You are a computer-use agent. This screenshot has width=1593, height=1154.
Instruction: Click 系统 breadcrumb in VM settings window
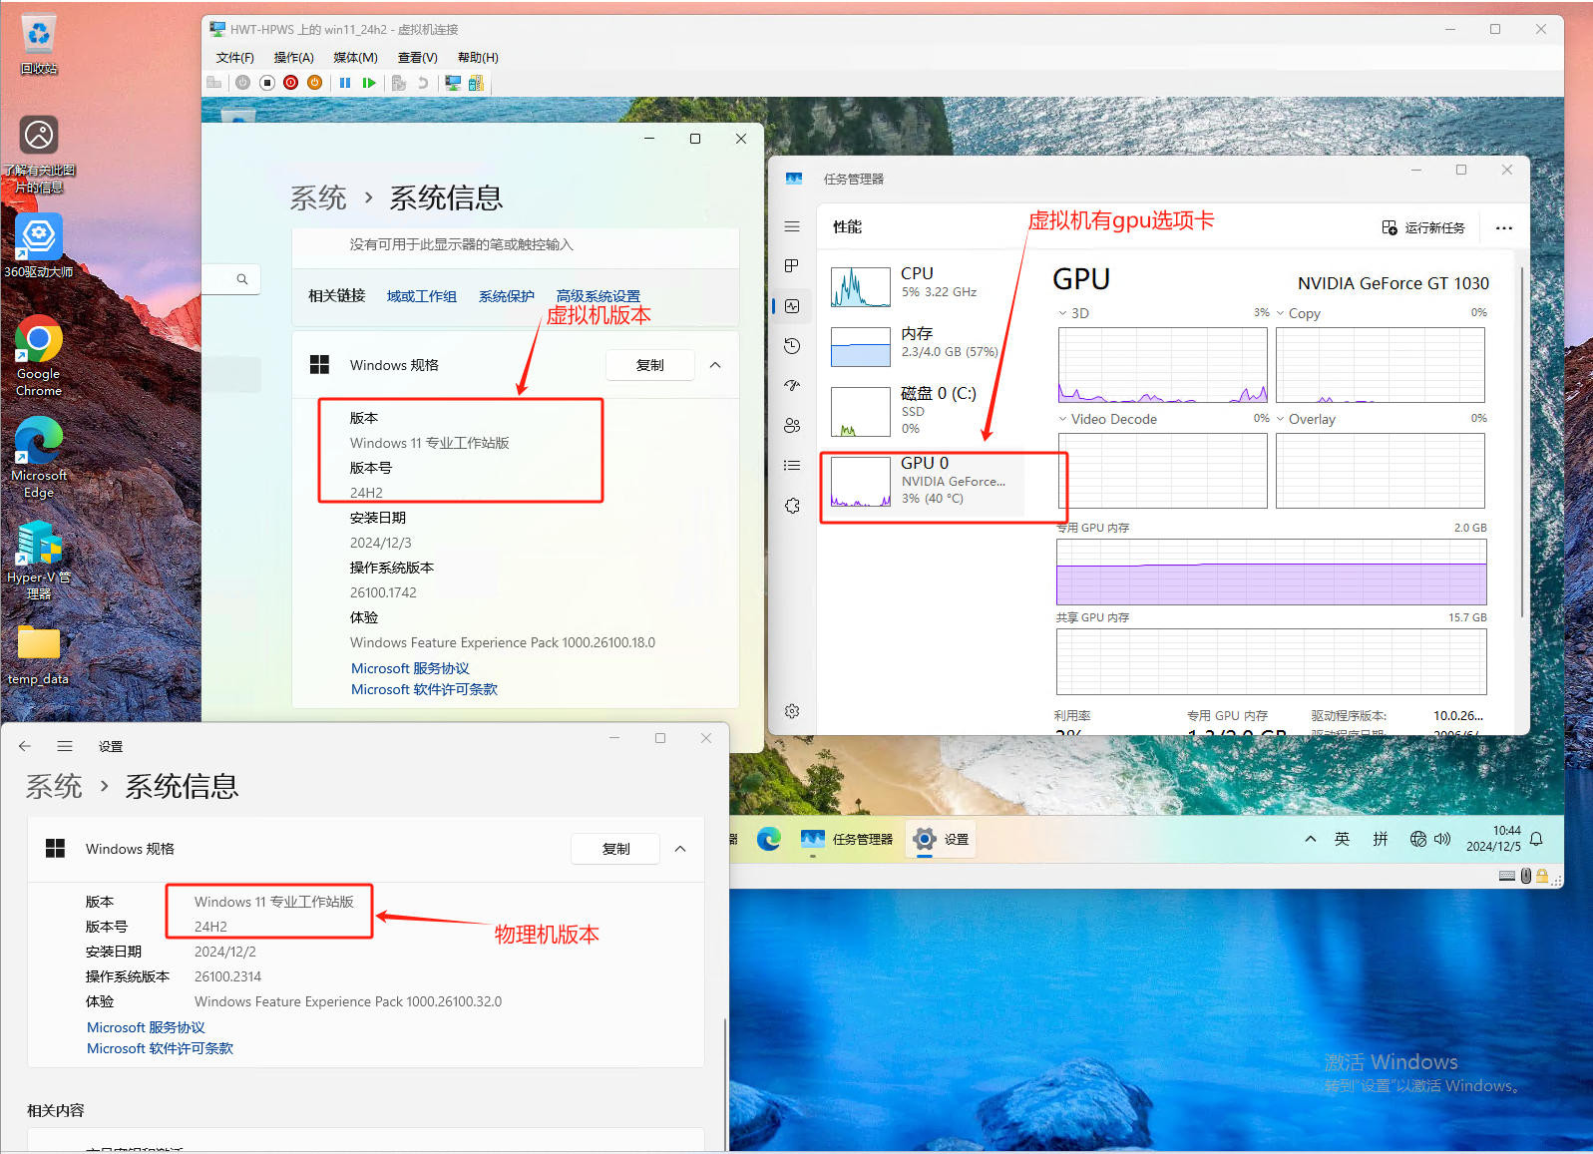point(318,198)
